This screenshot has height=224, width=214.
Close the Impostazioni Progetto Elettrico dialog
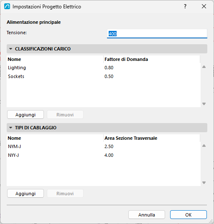click(204, 6)
